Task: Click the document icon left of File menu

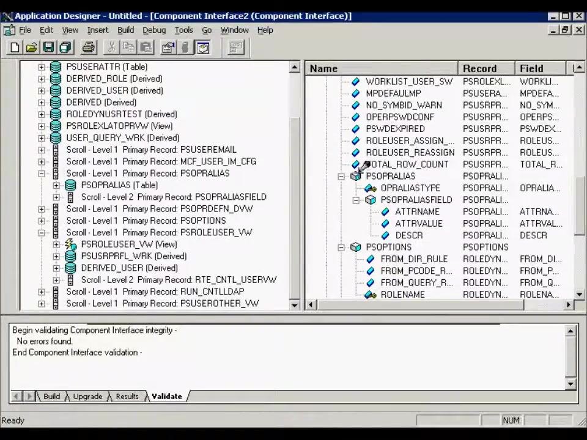Action: click(x=9, y=30)
